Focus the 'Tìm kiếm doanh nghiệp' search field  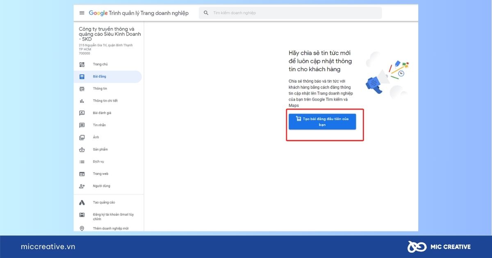point(290,13)
